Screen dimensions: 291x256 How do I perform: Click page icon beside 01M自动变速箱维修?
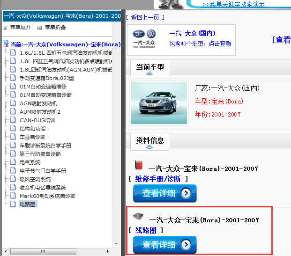[x=13, y=86]
